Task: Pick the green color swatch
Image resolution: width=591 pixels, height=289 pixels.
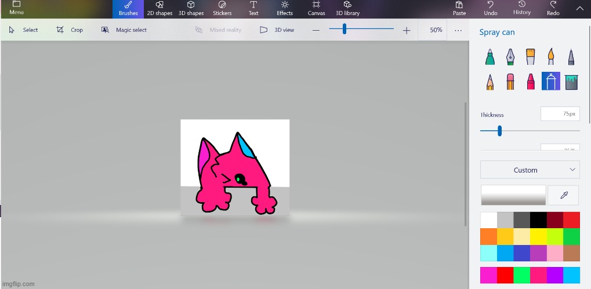Action: coord(571,236)
